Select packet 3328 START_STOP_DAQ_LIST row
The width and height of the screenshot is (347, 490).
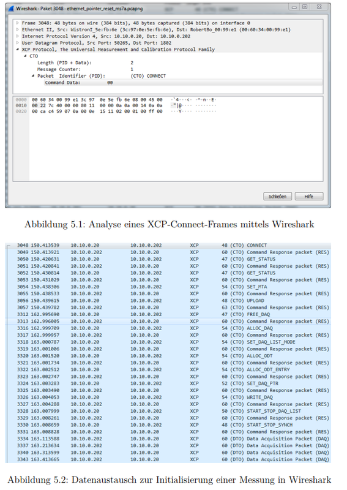pos(168,411)
